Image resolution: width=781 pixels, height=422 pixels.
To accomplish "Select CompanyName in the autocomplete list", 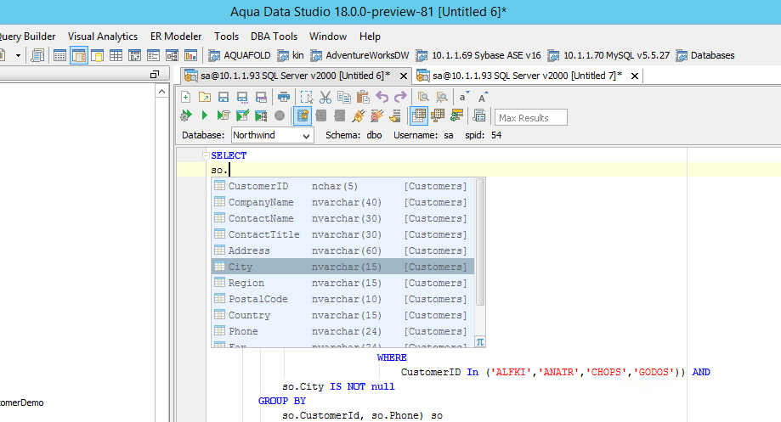I will (342, 202).
